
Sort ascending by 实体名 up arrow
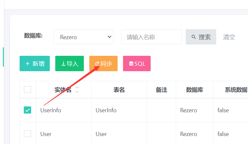tap(77, 88)
